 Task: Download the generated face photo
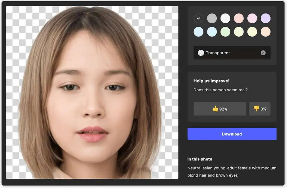pyautogui.click(x=232, y=134)
